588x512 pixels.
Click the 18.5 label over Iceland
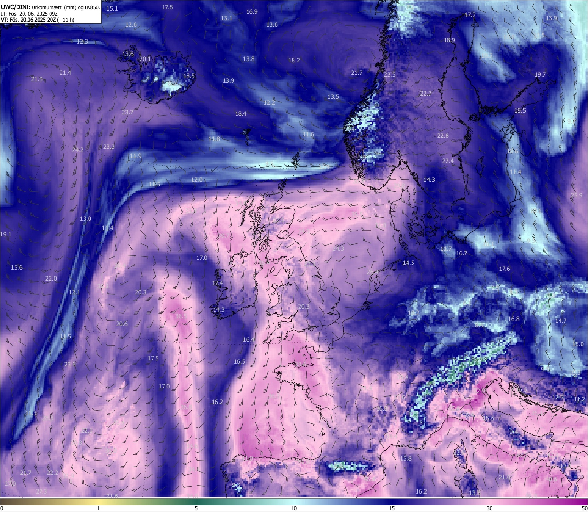click(189, 76)
